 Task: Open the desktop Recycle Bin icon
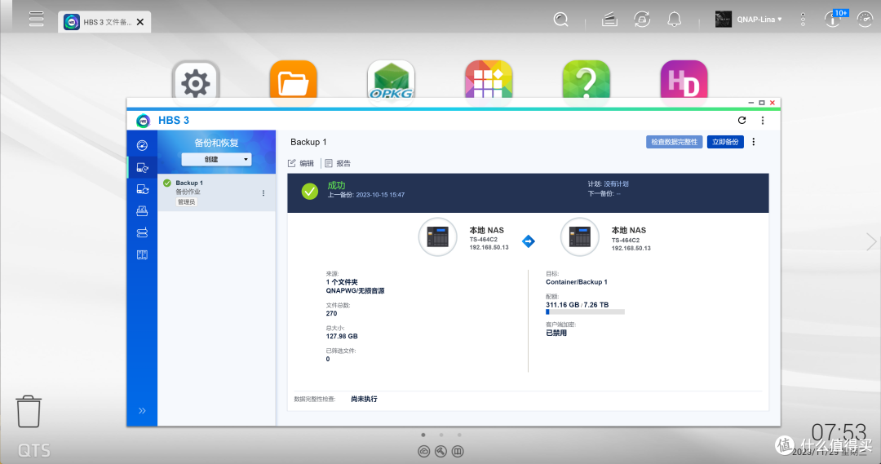pyautogui.click(x=28, y=412)
